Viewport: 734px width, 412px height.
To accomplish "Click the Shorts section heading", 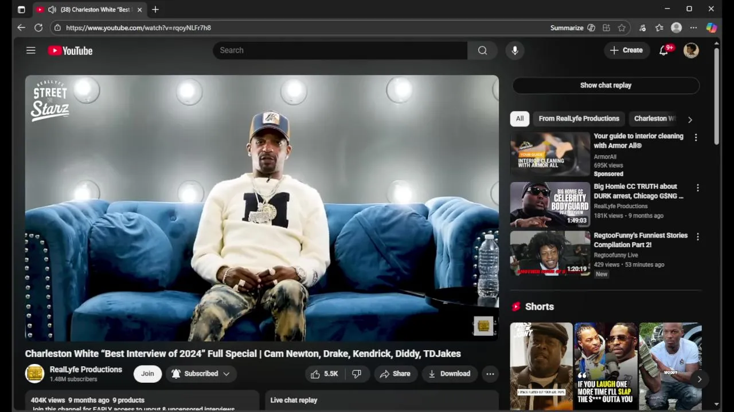I will pyautogui.click(x=539, y=307).
